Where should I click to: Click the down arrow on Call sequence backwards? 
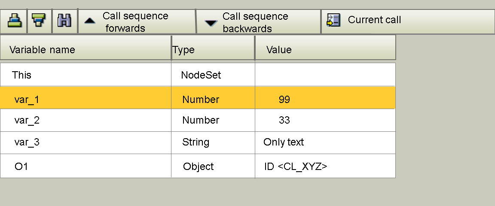(211, 23)
